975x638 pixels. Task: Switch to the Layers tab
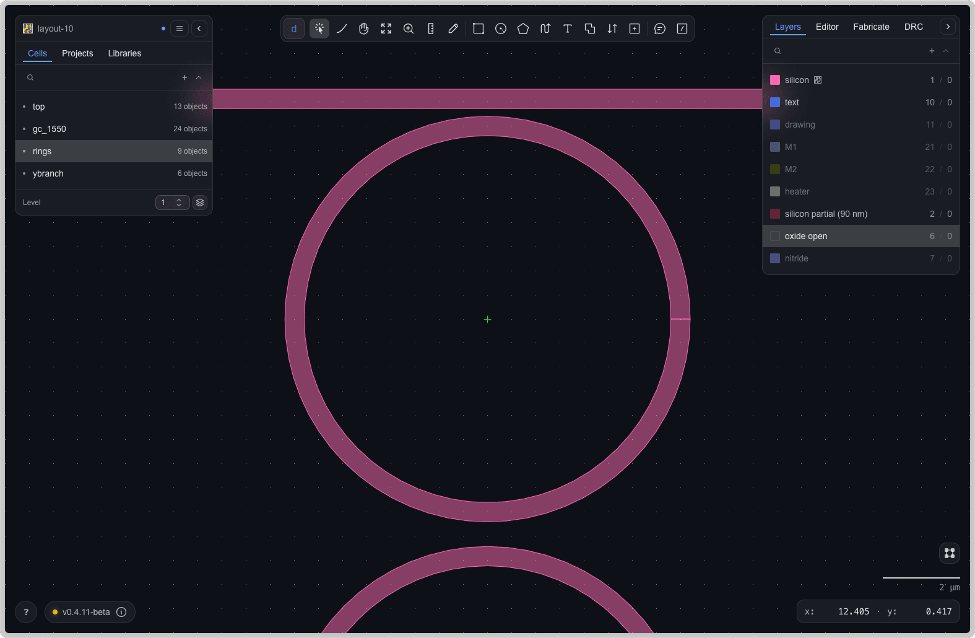(x=787, y=27)
